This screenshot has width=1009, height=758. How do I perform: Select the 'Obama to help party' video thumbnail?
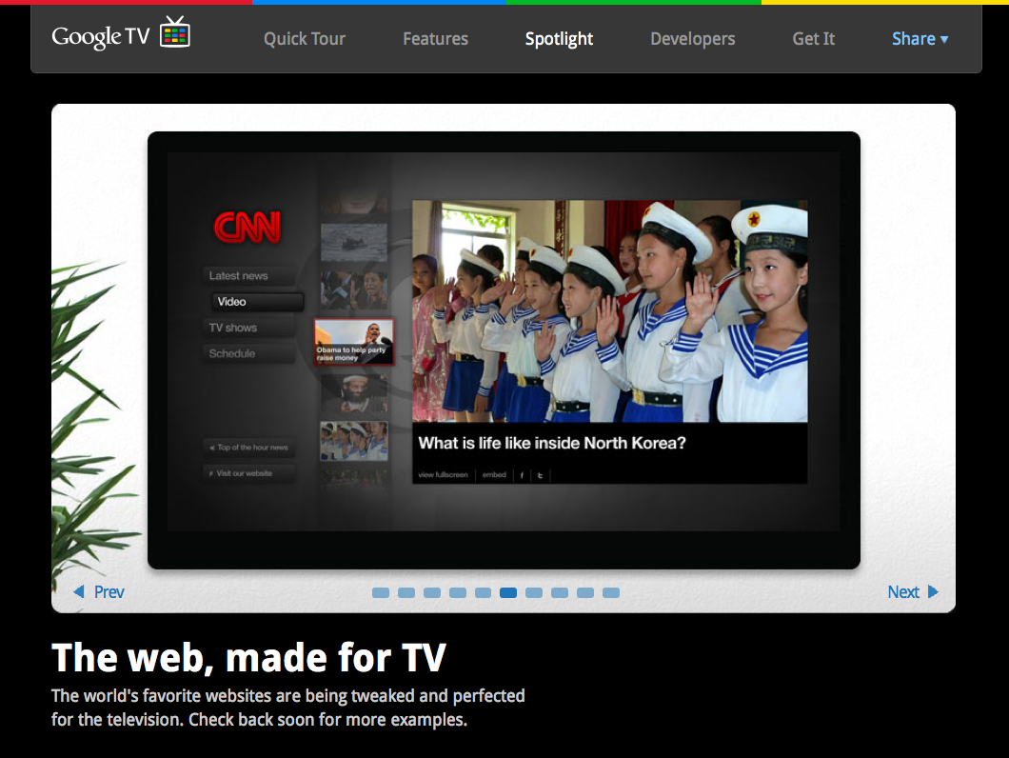click(x=354, y=343)
